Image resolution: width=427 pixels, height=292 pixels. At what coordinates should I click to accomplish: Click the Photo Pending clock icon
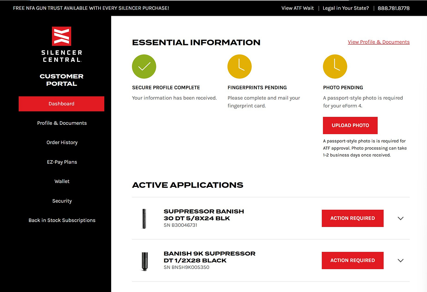coord(335,66)
